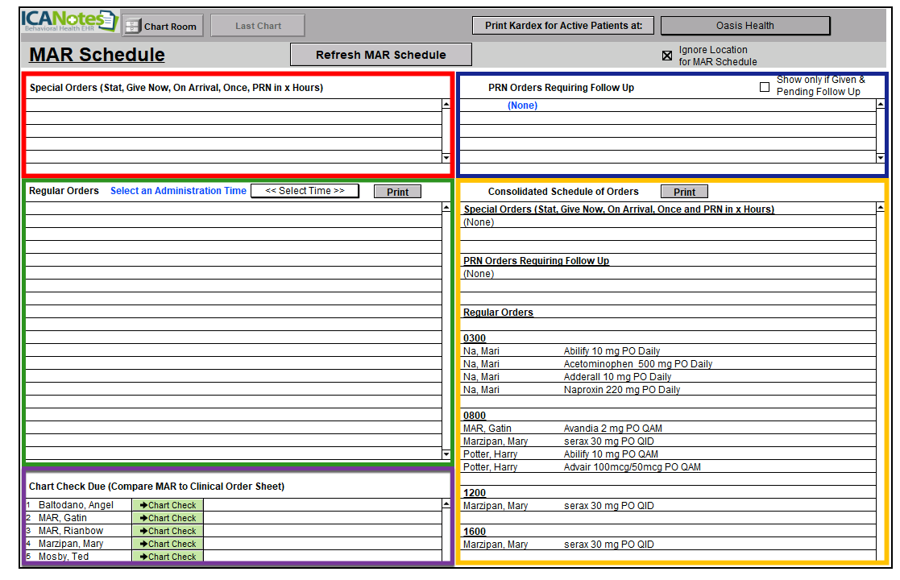Toggle Ignore Location for MAR Schedule checkbox
The width and height of the screenshot is (900, 580).
(x=667, y=56)
